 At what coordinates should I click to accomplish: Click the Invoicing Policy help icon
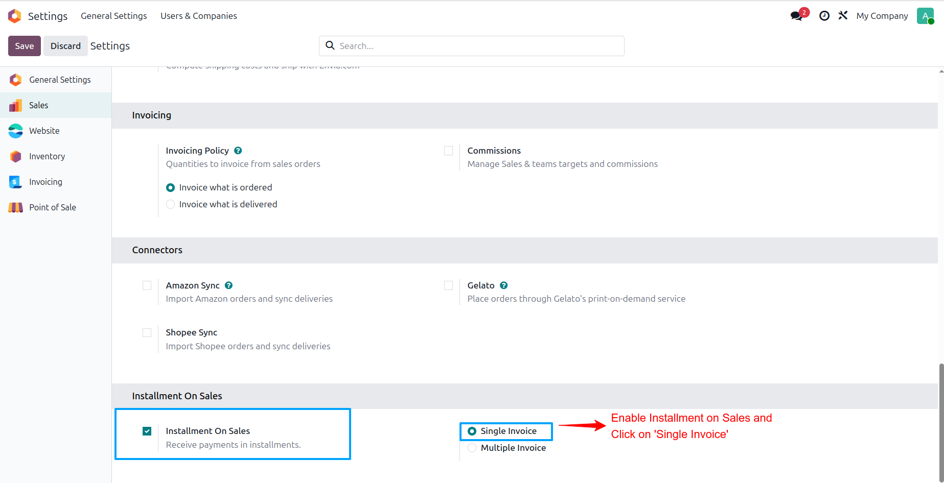tap(238, 151)
